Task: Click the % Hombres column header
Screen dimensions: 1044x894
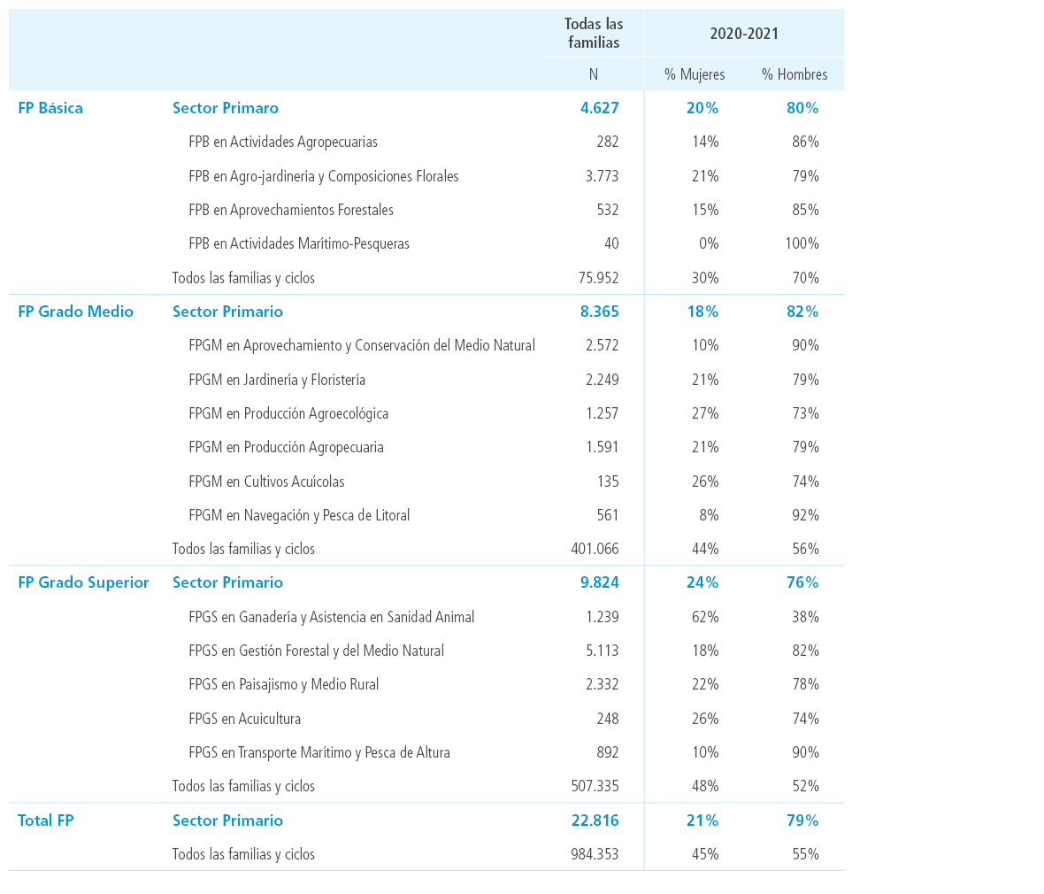Action: [x=795, y=74]
